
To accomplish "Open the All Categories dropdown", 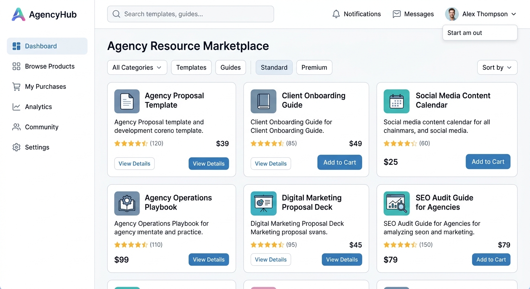I will tap(137, 67).
